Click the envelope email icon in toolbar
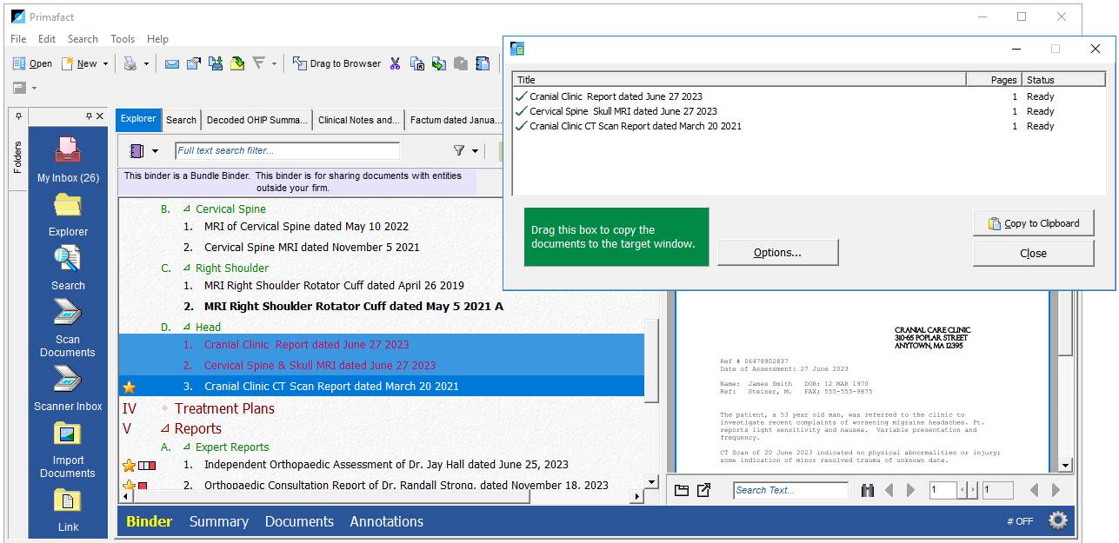This screenshot has height=543, width=1119. (172, 63)
